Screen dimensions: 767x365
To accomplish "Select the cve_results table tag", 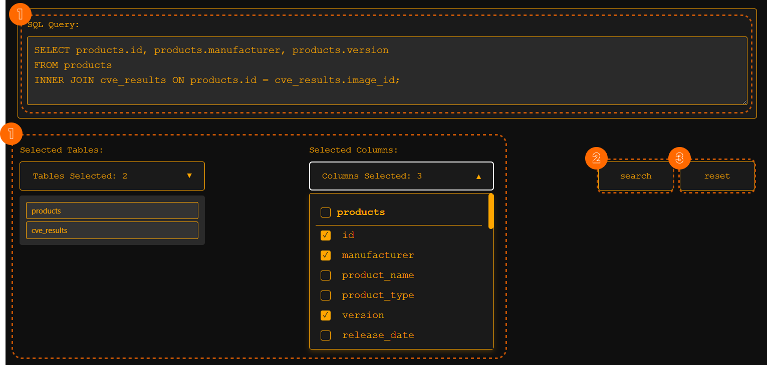I will pyautogui.click(x=112, y=230).
